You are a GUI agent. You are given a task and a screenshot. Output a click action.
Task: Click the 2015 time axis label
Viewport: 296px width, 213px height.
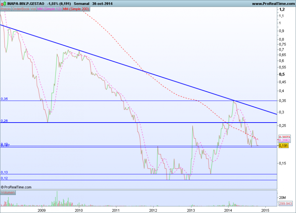pyautogui.click(x=266, y=210)
